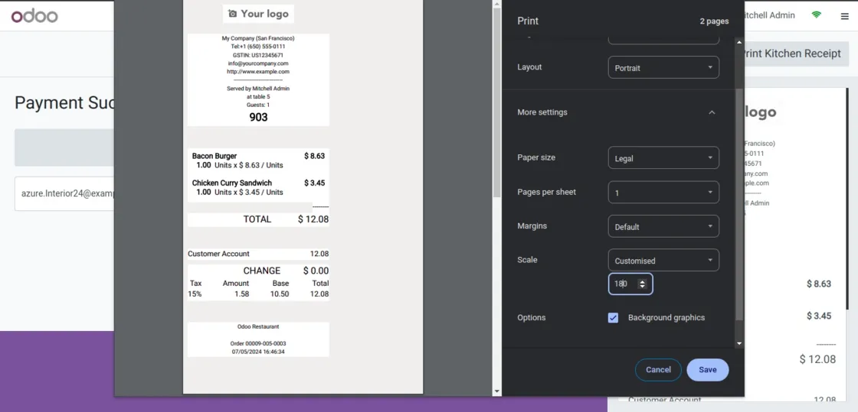The width and height of the screenshot is (858, 412).
Task: Click 'Served by Mitchell Admin' in preview
Action: point(258,89)
